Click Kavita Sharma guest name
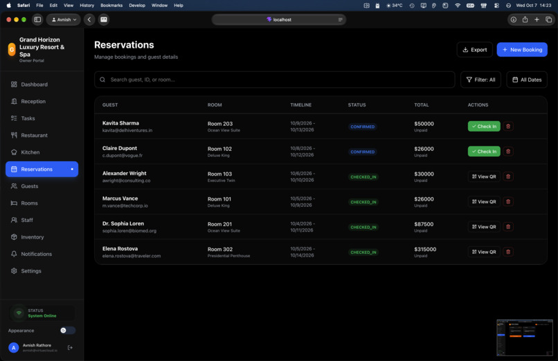The image size is (558, 361). point(120,123)
